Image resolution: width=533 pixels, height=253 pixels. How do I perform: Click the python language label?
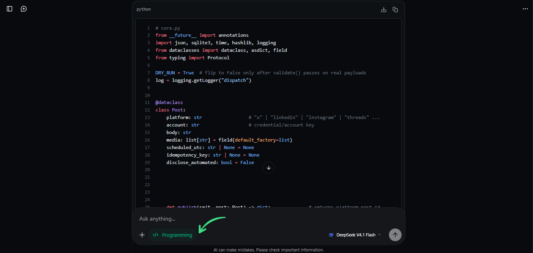144,9
